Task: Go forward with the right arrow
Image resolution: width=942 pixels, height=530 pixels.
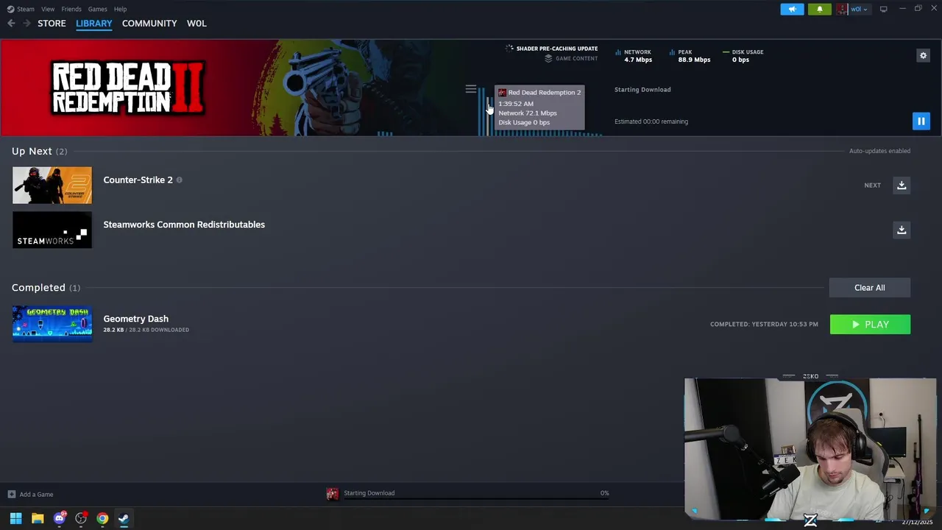Action: 26,24
